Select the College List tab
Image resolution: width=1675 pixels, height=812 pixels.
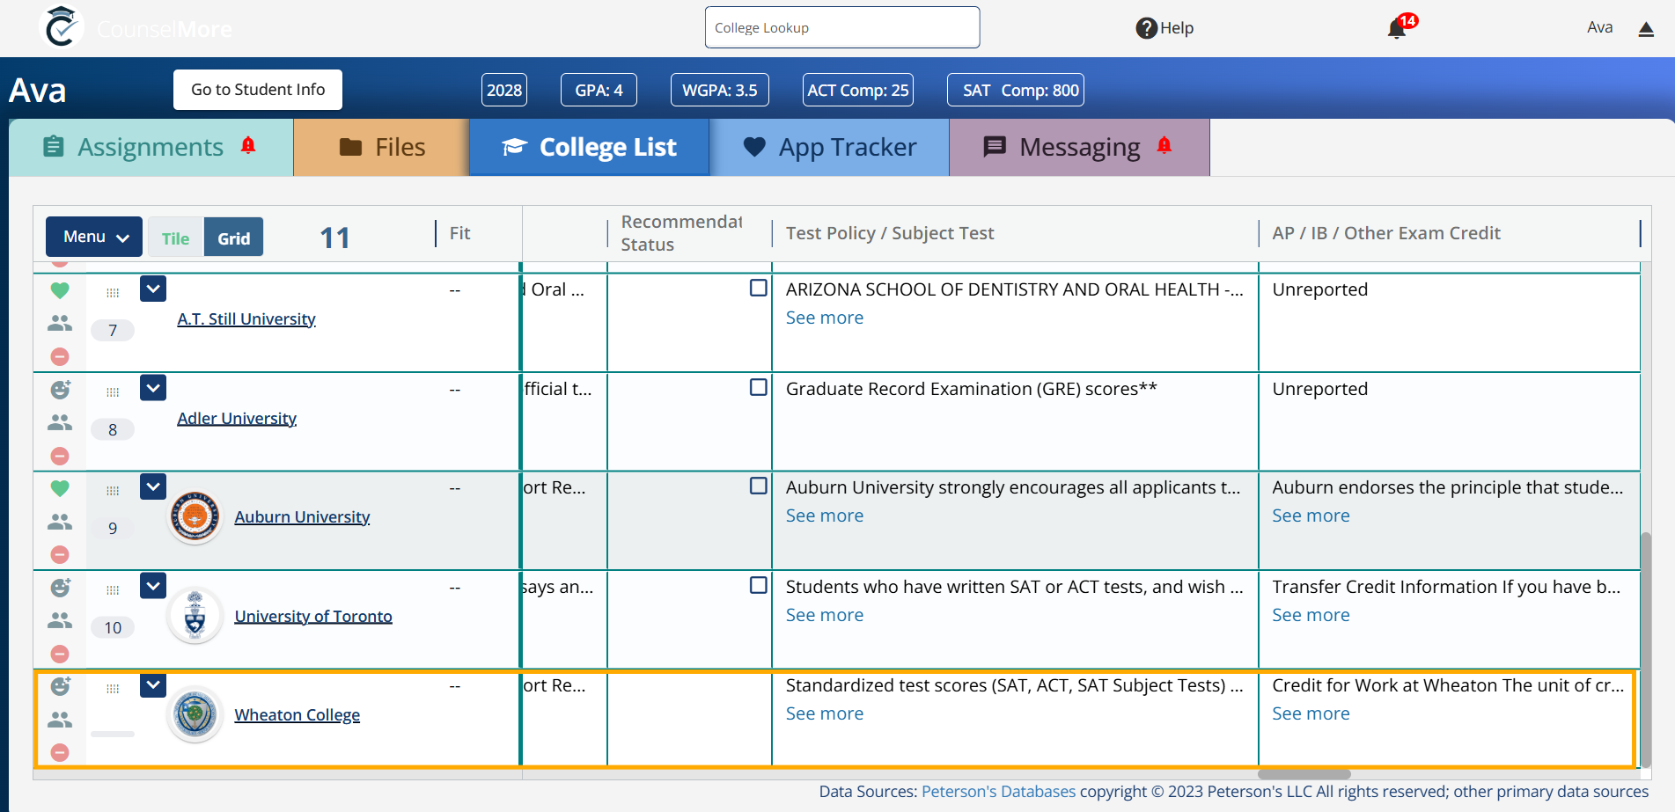pos(589,147)
